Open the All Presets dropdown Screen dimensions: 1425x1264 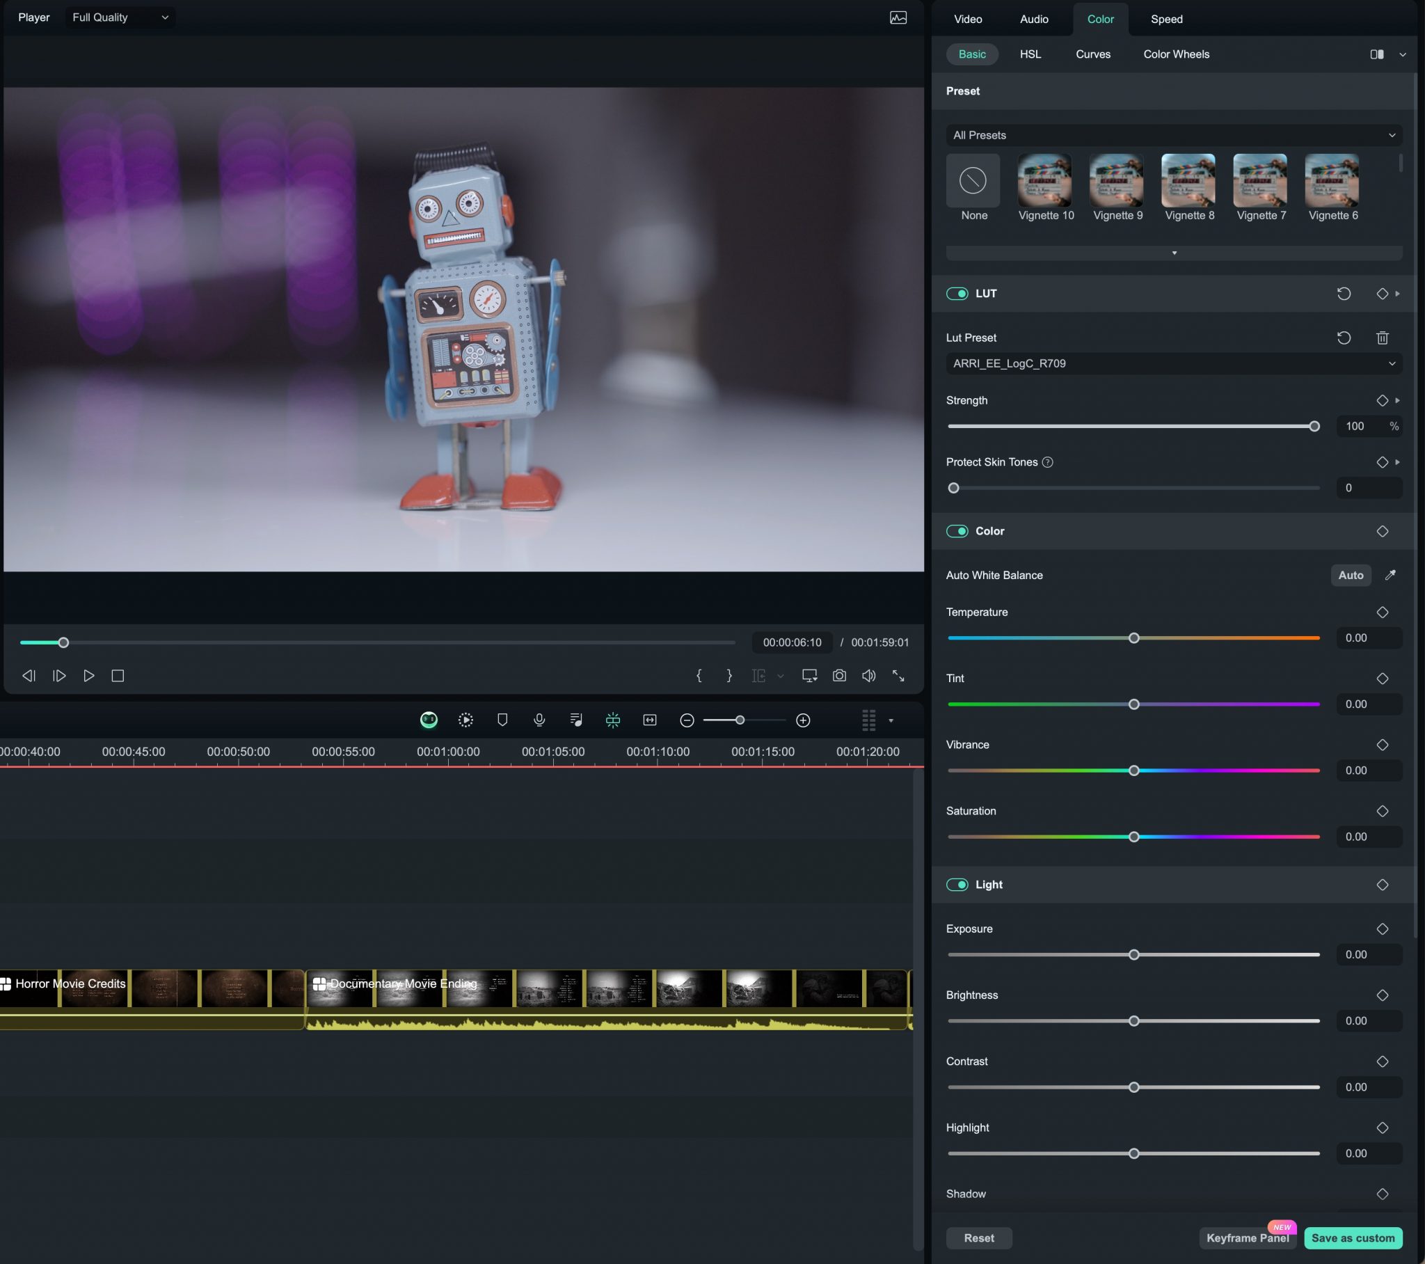click(1173, 134)
